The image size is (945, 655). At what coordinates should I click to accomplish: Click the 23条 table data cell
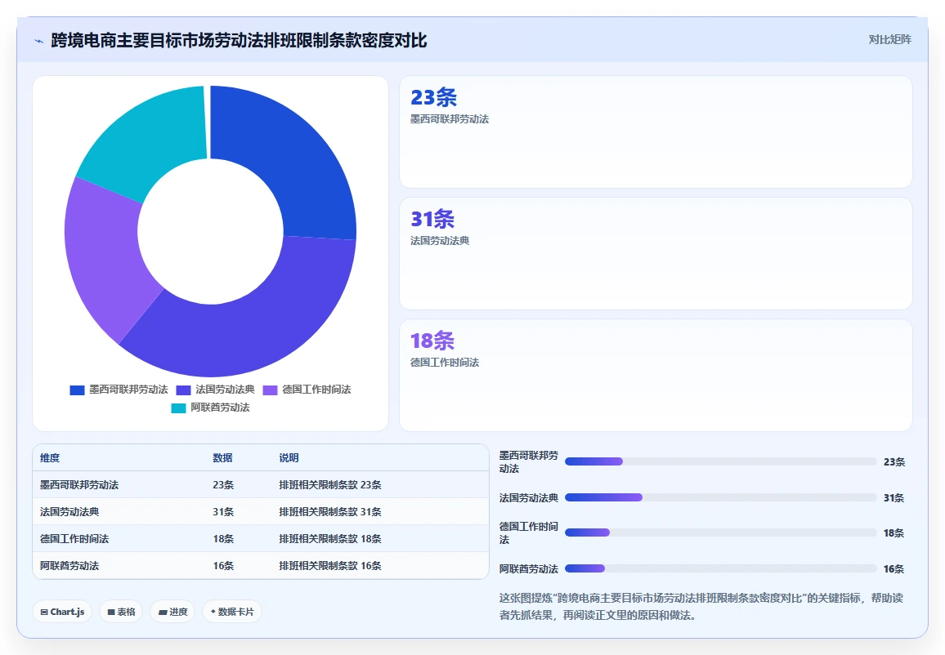click(x=223, y=484)
